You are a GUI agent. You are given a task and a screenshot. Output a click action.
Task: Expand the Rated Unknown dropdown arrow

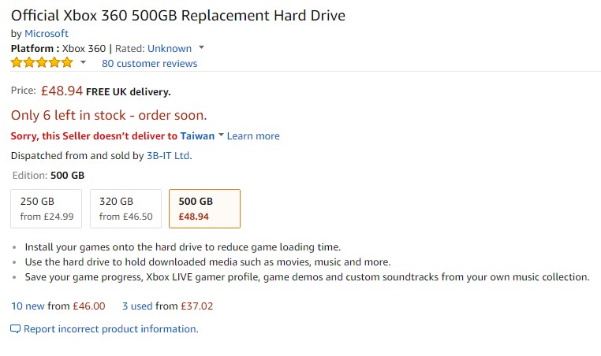tap(201, 48)
